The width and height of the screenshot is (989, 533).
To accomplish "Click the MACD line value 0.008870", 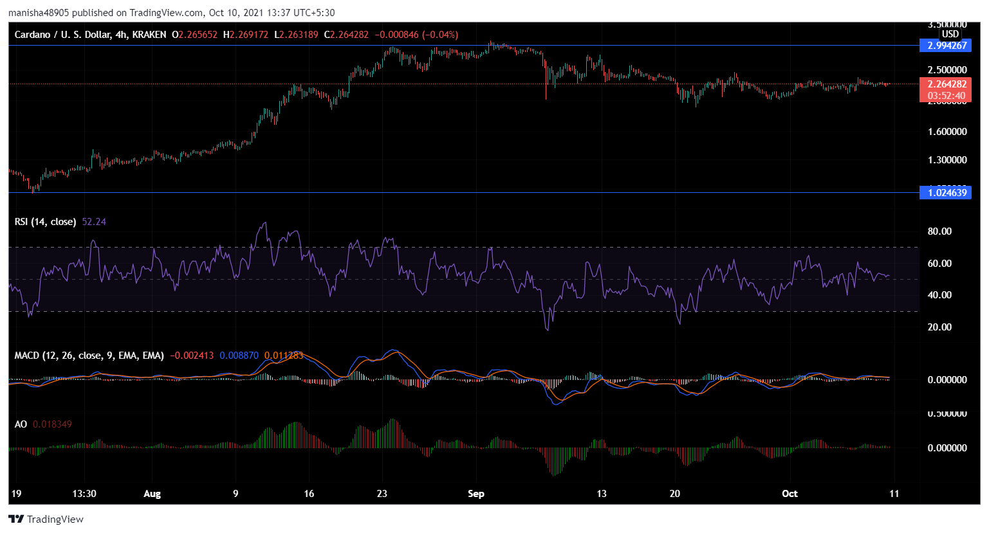I will coord(239,356).
